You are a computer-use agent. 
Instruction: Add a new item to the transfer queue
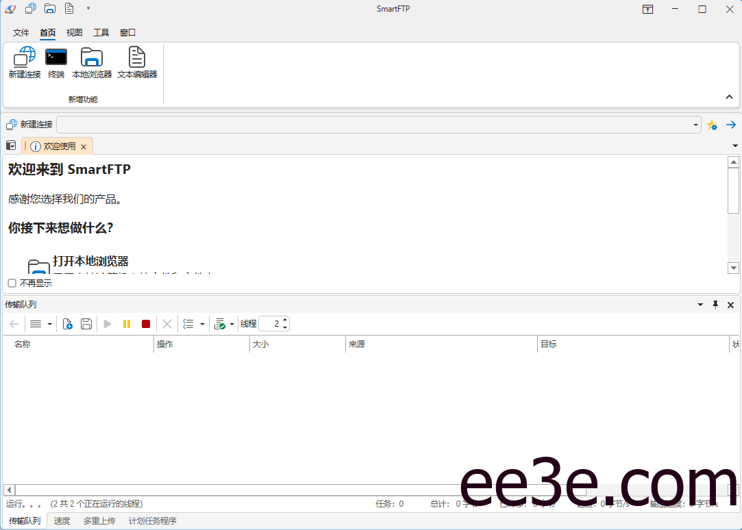68,323
